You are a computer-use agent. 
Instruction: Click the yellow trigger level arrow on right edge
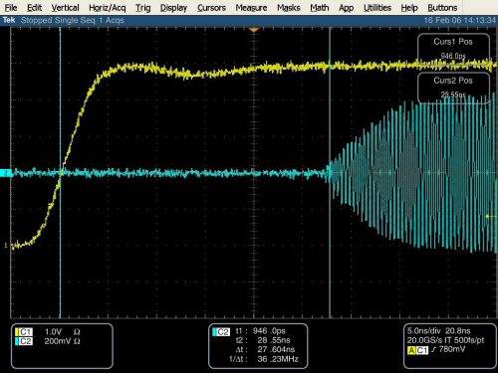point(490,216)
